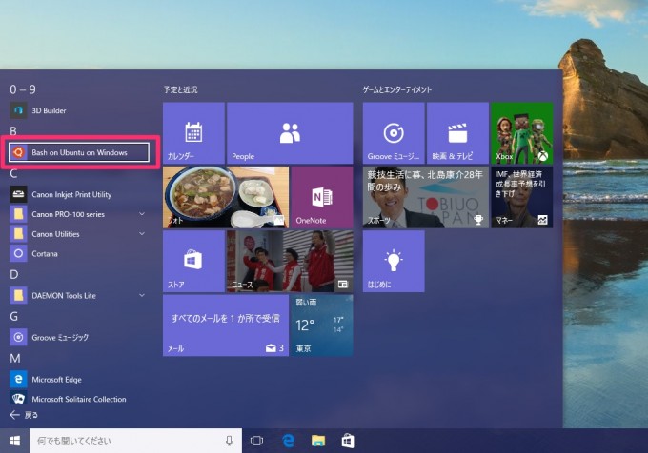Open the 映画 & テレビ tile
This screenshot has height=453, width=648.
(x=457, y=133)
